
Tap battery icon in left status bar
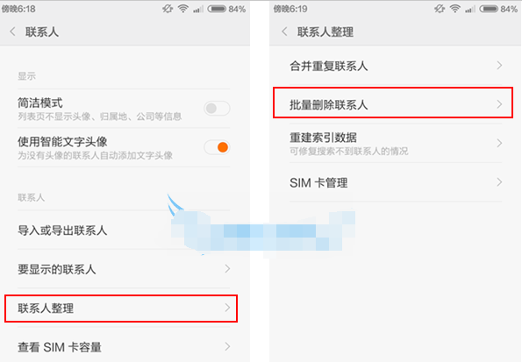(217, 9)
